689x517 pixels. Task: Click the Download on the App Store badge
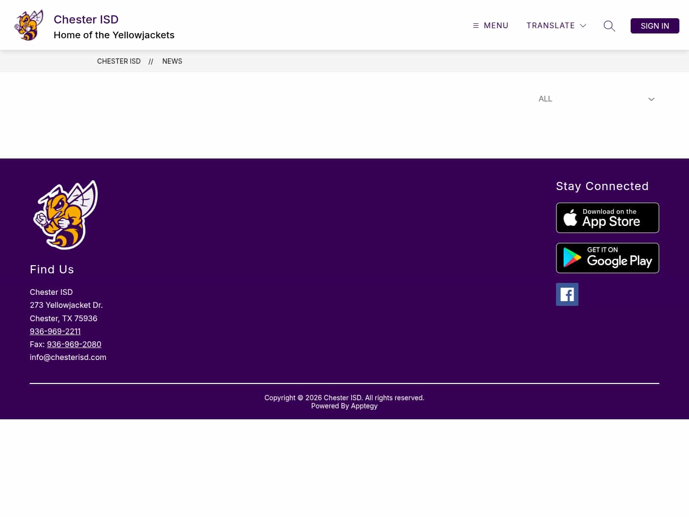(x=607, y=218)
